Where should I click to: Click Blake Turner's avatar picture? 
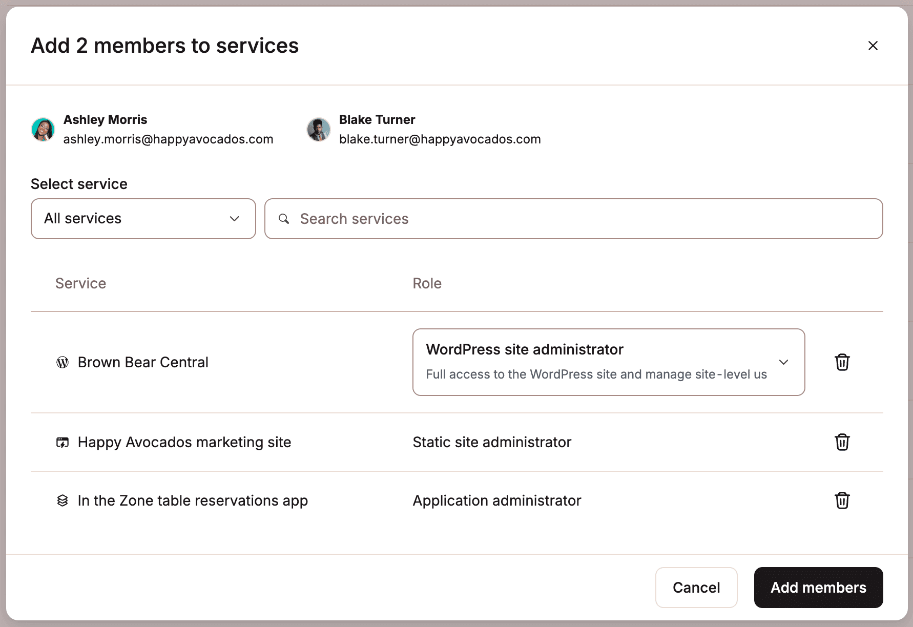click(318, 130)
